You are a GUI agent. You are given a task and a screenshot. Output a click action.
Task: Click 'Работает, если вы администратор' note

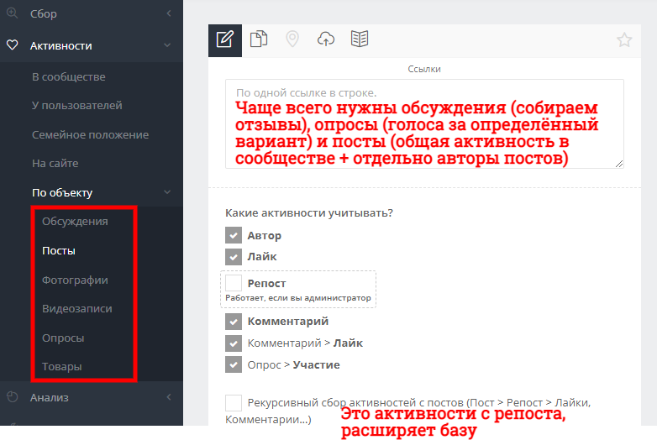point(298,297)
